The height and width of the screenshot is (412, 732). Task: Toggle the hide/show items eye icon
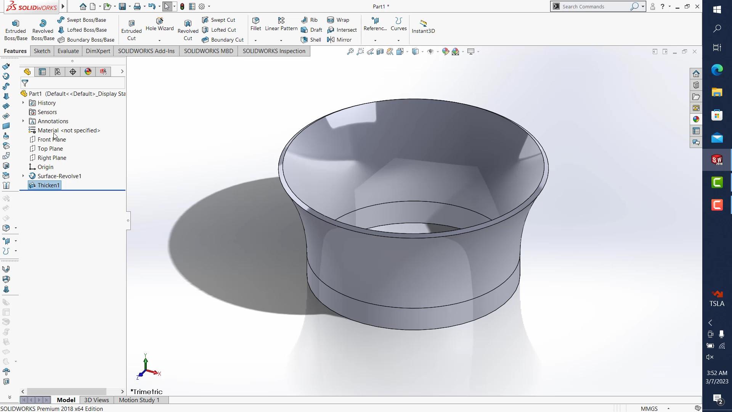click(430, 51)
